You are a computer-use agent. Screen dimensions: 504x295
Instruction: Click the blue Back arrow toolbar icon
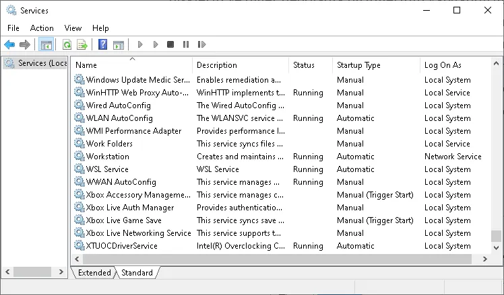[9, 44]
